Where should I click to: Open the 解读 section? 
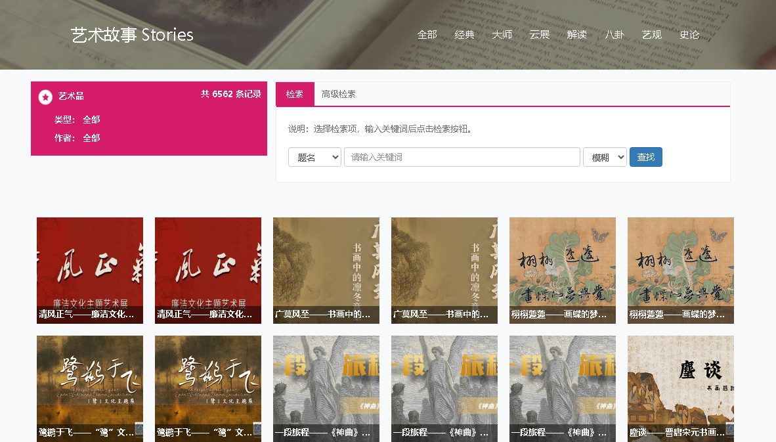577,35
